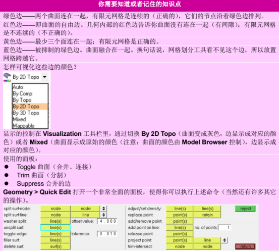
Task: Click the tolerance input field
Action: click(107, 234)
